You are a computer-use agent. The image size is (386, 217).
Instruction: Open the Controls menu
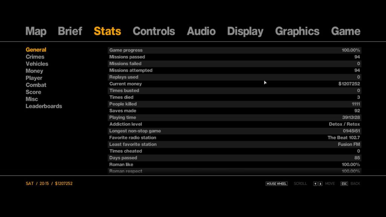[153, 31]
